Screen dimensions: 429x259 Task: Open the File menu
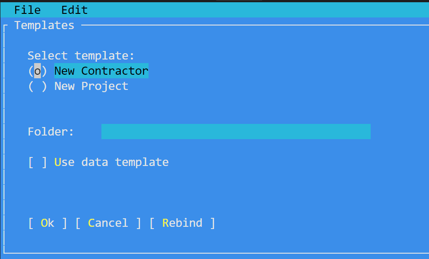(x=27, y=10)
